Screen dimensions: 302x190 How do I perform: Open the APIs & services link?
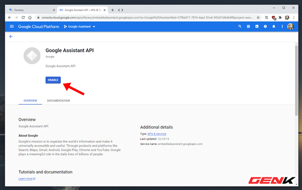pos(157,134)
